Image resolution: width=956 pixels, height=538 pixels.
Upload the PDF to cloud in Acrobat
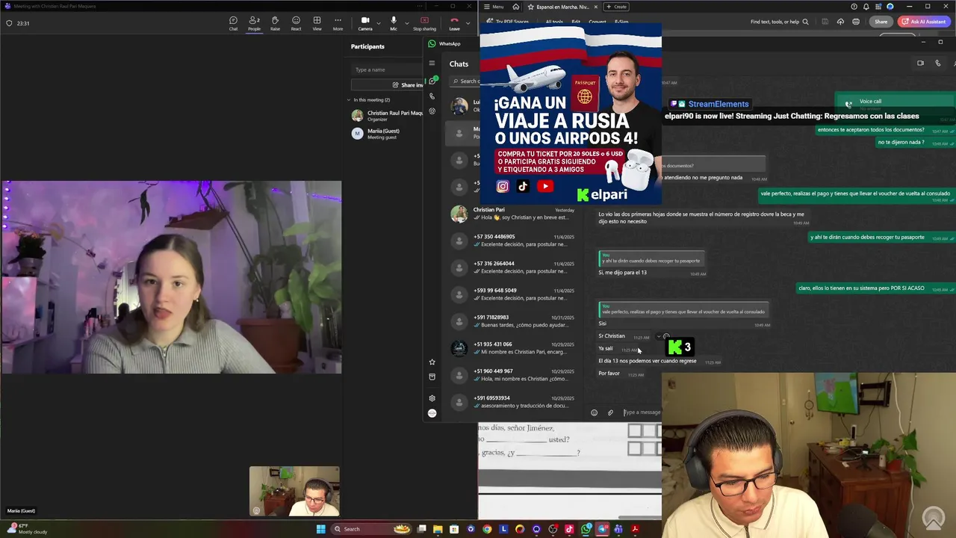(840, 22)
